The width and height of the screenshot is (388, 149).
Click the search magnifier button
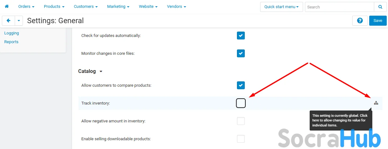(380, 7)
